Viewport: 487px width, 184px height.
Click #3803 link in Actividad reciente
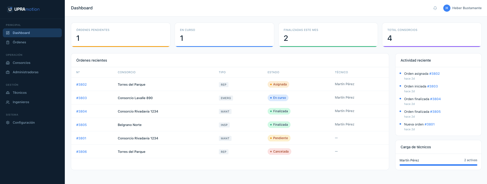[432, 86]
